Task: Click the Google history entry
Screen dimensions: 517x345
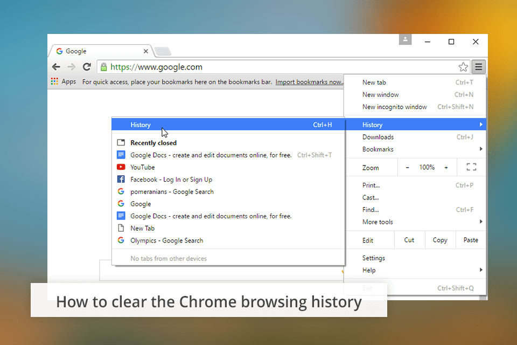Action: click(x=228, y=204)
